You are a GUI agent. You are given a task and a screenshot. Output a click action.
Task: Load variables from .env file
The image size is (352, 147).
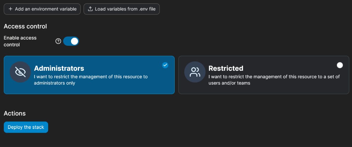tap(122, 9)
